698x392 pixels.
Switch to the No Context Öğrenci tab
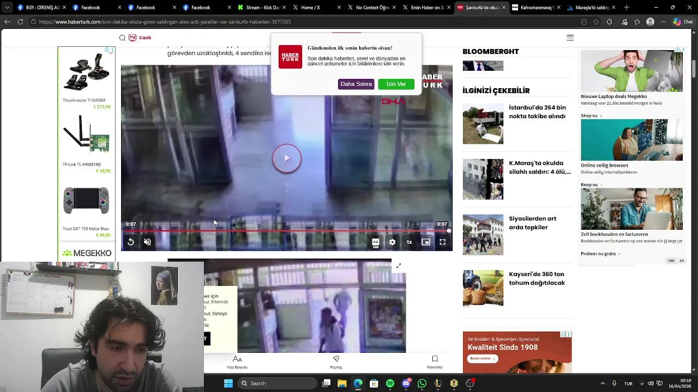click(x=372, y=8)
